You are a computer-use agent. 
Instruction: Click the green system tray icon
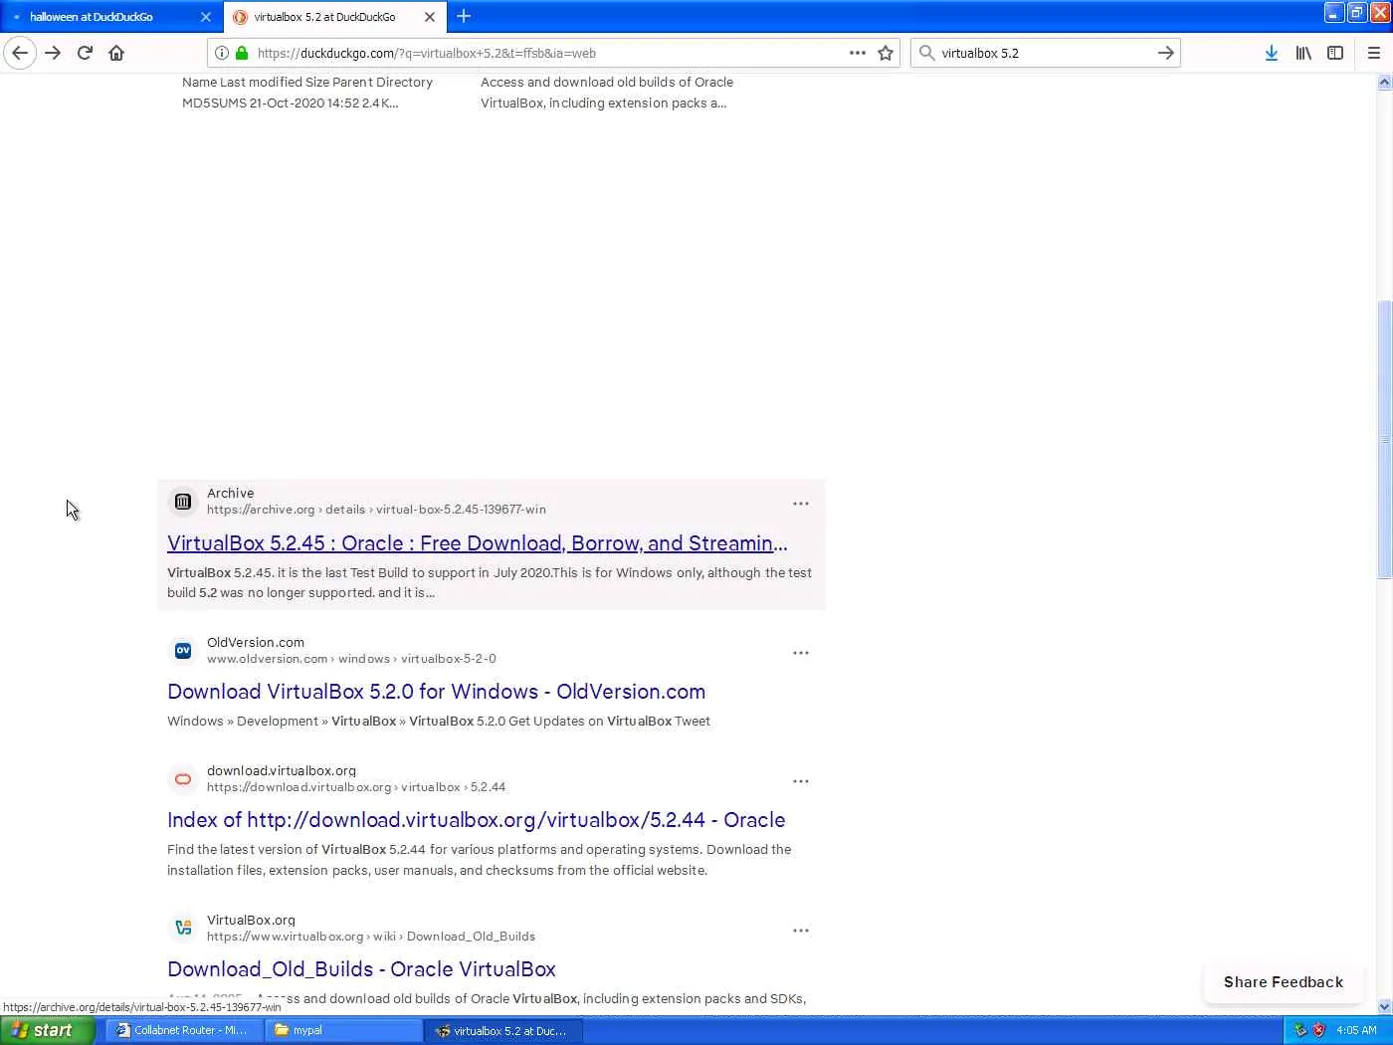click(1299, 1030)
